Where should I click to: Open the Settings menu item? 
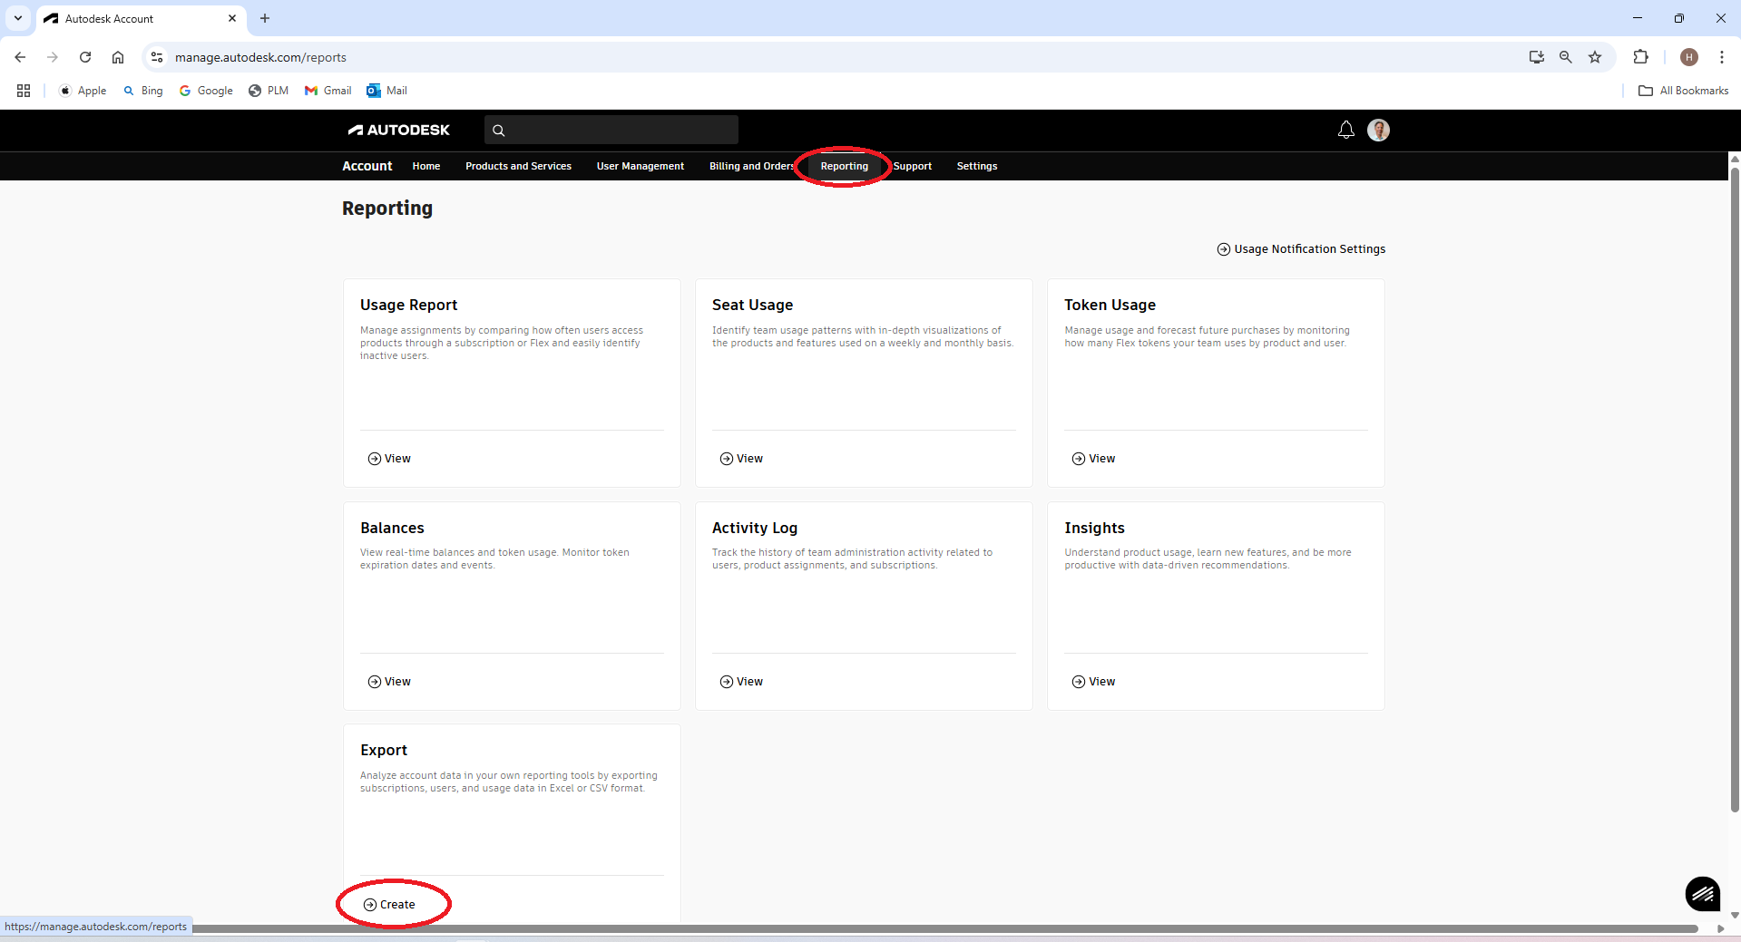point(977,166)
